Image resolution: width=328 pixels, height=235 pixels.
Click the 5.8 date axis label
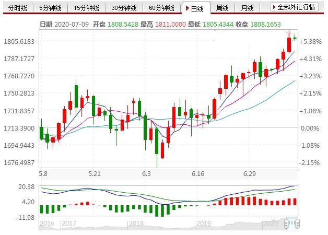[43, 173]
